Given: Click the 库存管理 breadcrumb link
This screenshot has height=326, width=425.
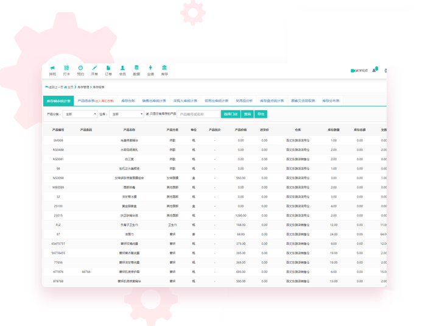Looking at the screenshot, I should 83,87.
